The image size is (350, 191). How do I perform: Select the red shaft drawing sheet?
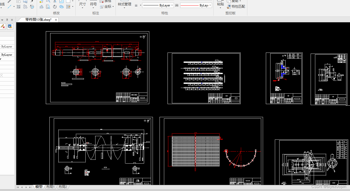click(98, 68)
